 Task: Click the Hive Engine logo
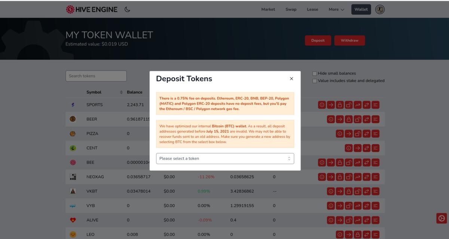point(92,9)
